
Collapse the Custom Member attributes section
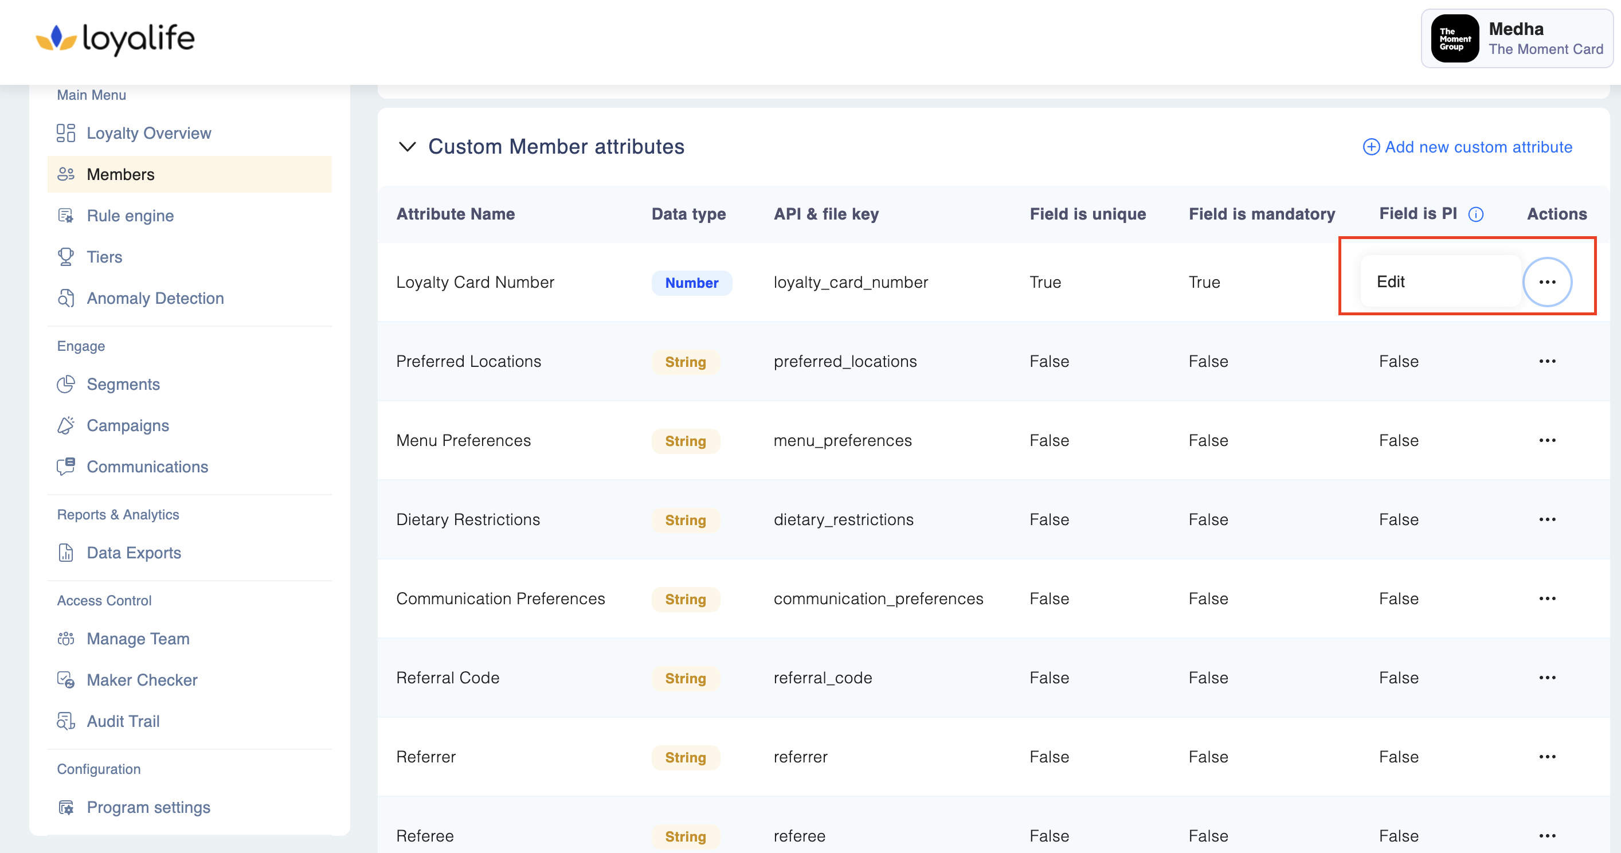[407, 147]
